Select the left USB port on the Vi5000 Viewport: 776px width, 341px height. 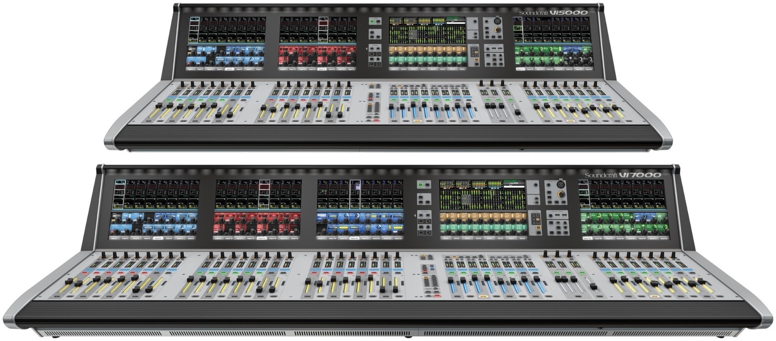tap(494, 48)
